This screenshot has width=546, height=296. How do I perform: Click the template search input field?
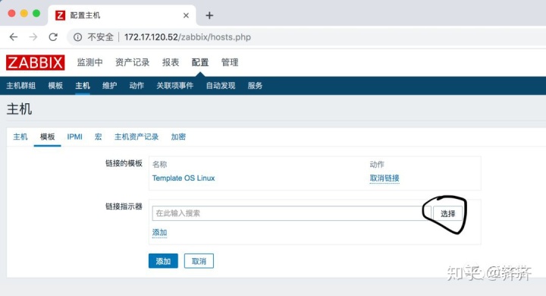click(291, 213)
